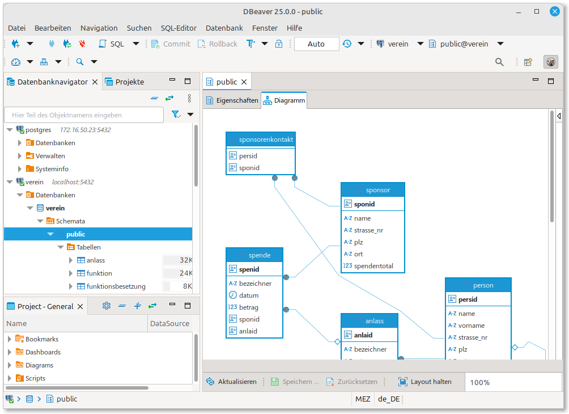The width and height of the screenshot is (569, 414).
Task: Reconnect to the database
Action: click(x=67, y=44)
